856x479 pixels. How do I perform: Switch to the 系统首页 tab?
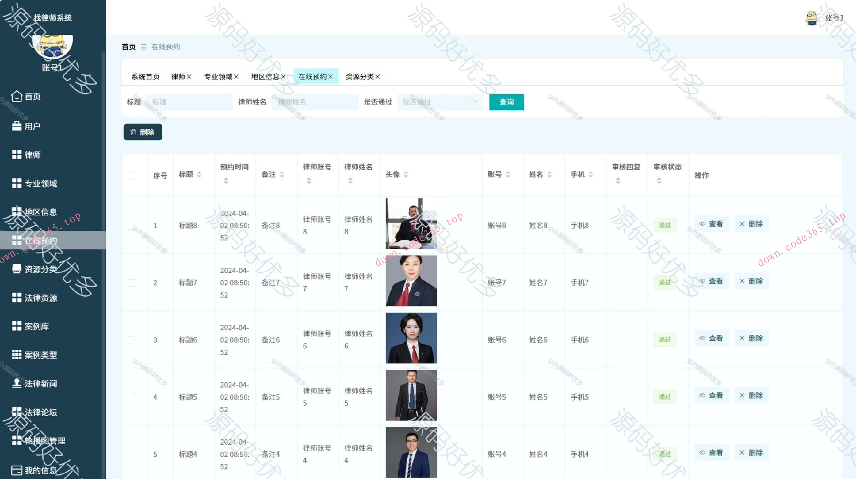point(145,76)
